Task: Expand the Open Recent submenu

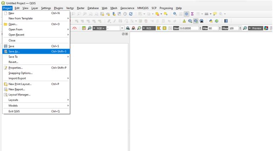Action: coord(36,35)
